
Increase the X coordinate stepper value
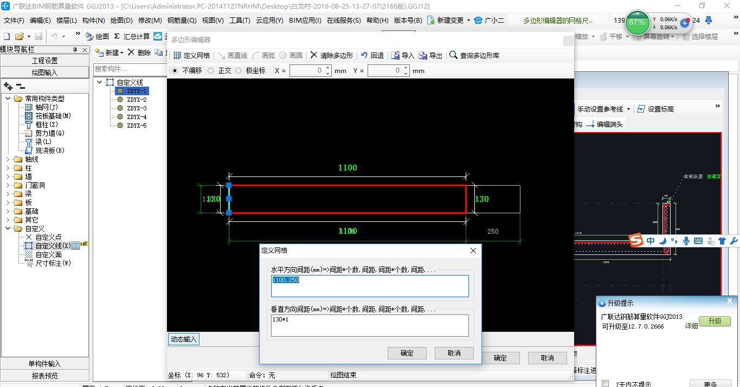pos(328,68)
